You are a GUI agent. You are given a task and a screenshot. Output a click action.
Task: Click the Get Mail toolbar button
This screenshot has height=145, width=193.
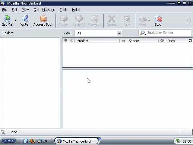(7, 21)
